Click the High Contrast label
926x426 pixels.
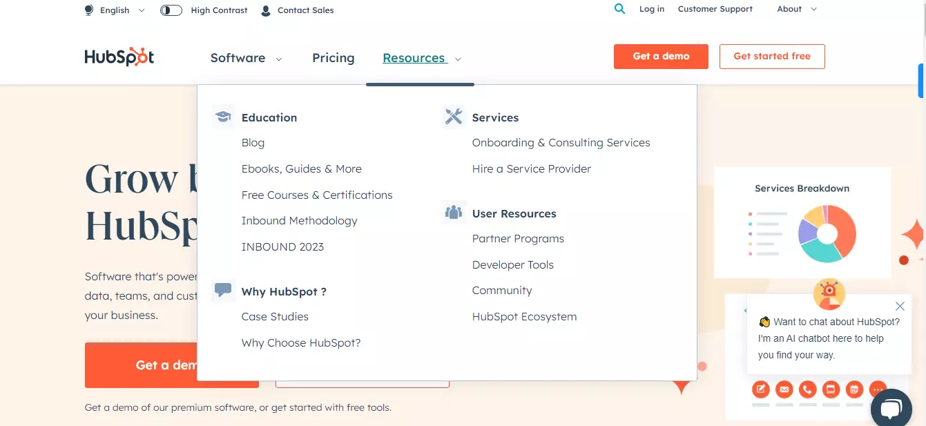[x=219, y=10]
